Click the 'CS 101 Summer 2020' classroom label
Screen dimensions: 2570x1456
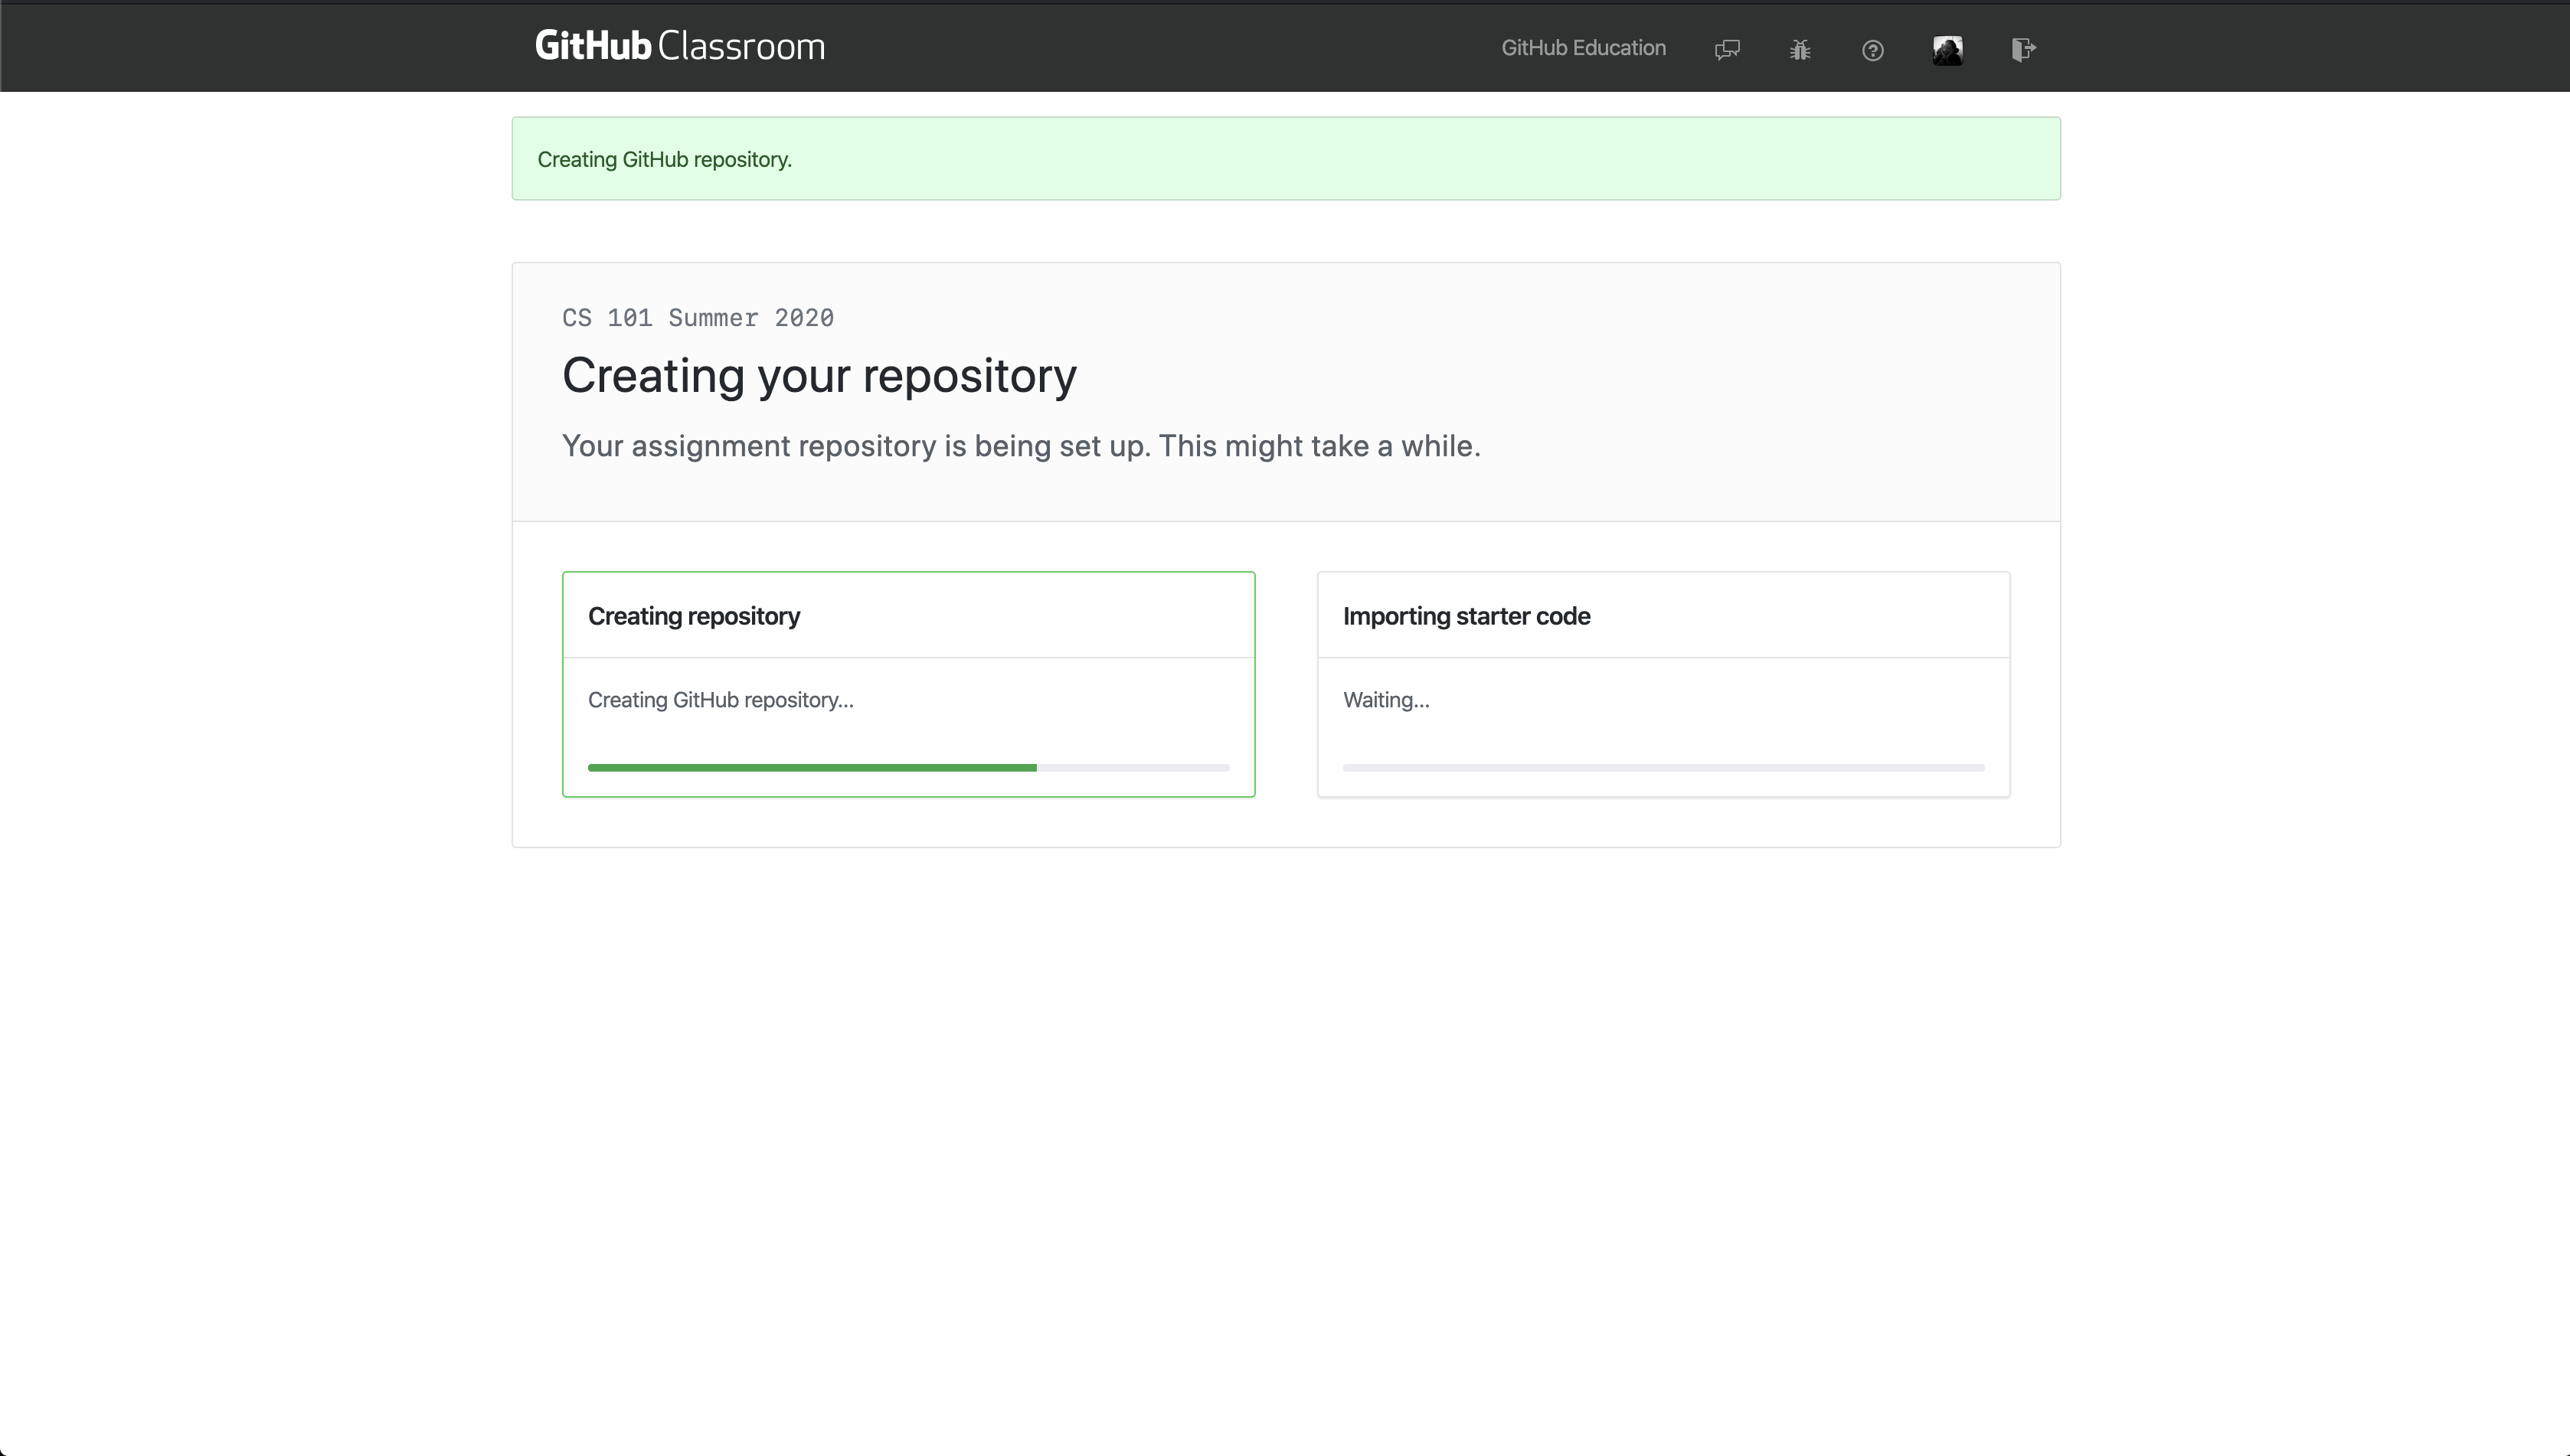click(698, 318)
